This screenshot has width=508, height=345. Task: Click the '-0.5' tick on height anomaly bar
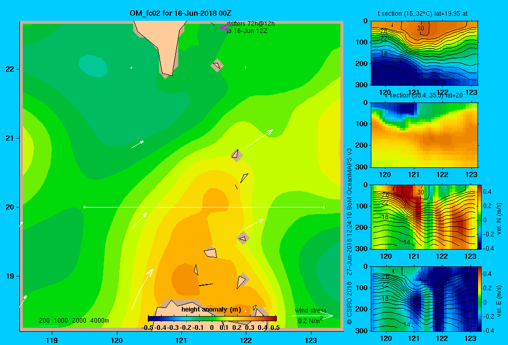(x=147, y=328)
